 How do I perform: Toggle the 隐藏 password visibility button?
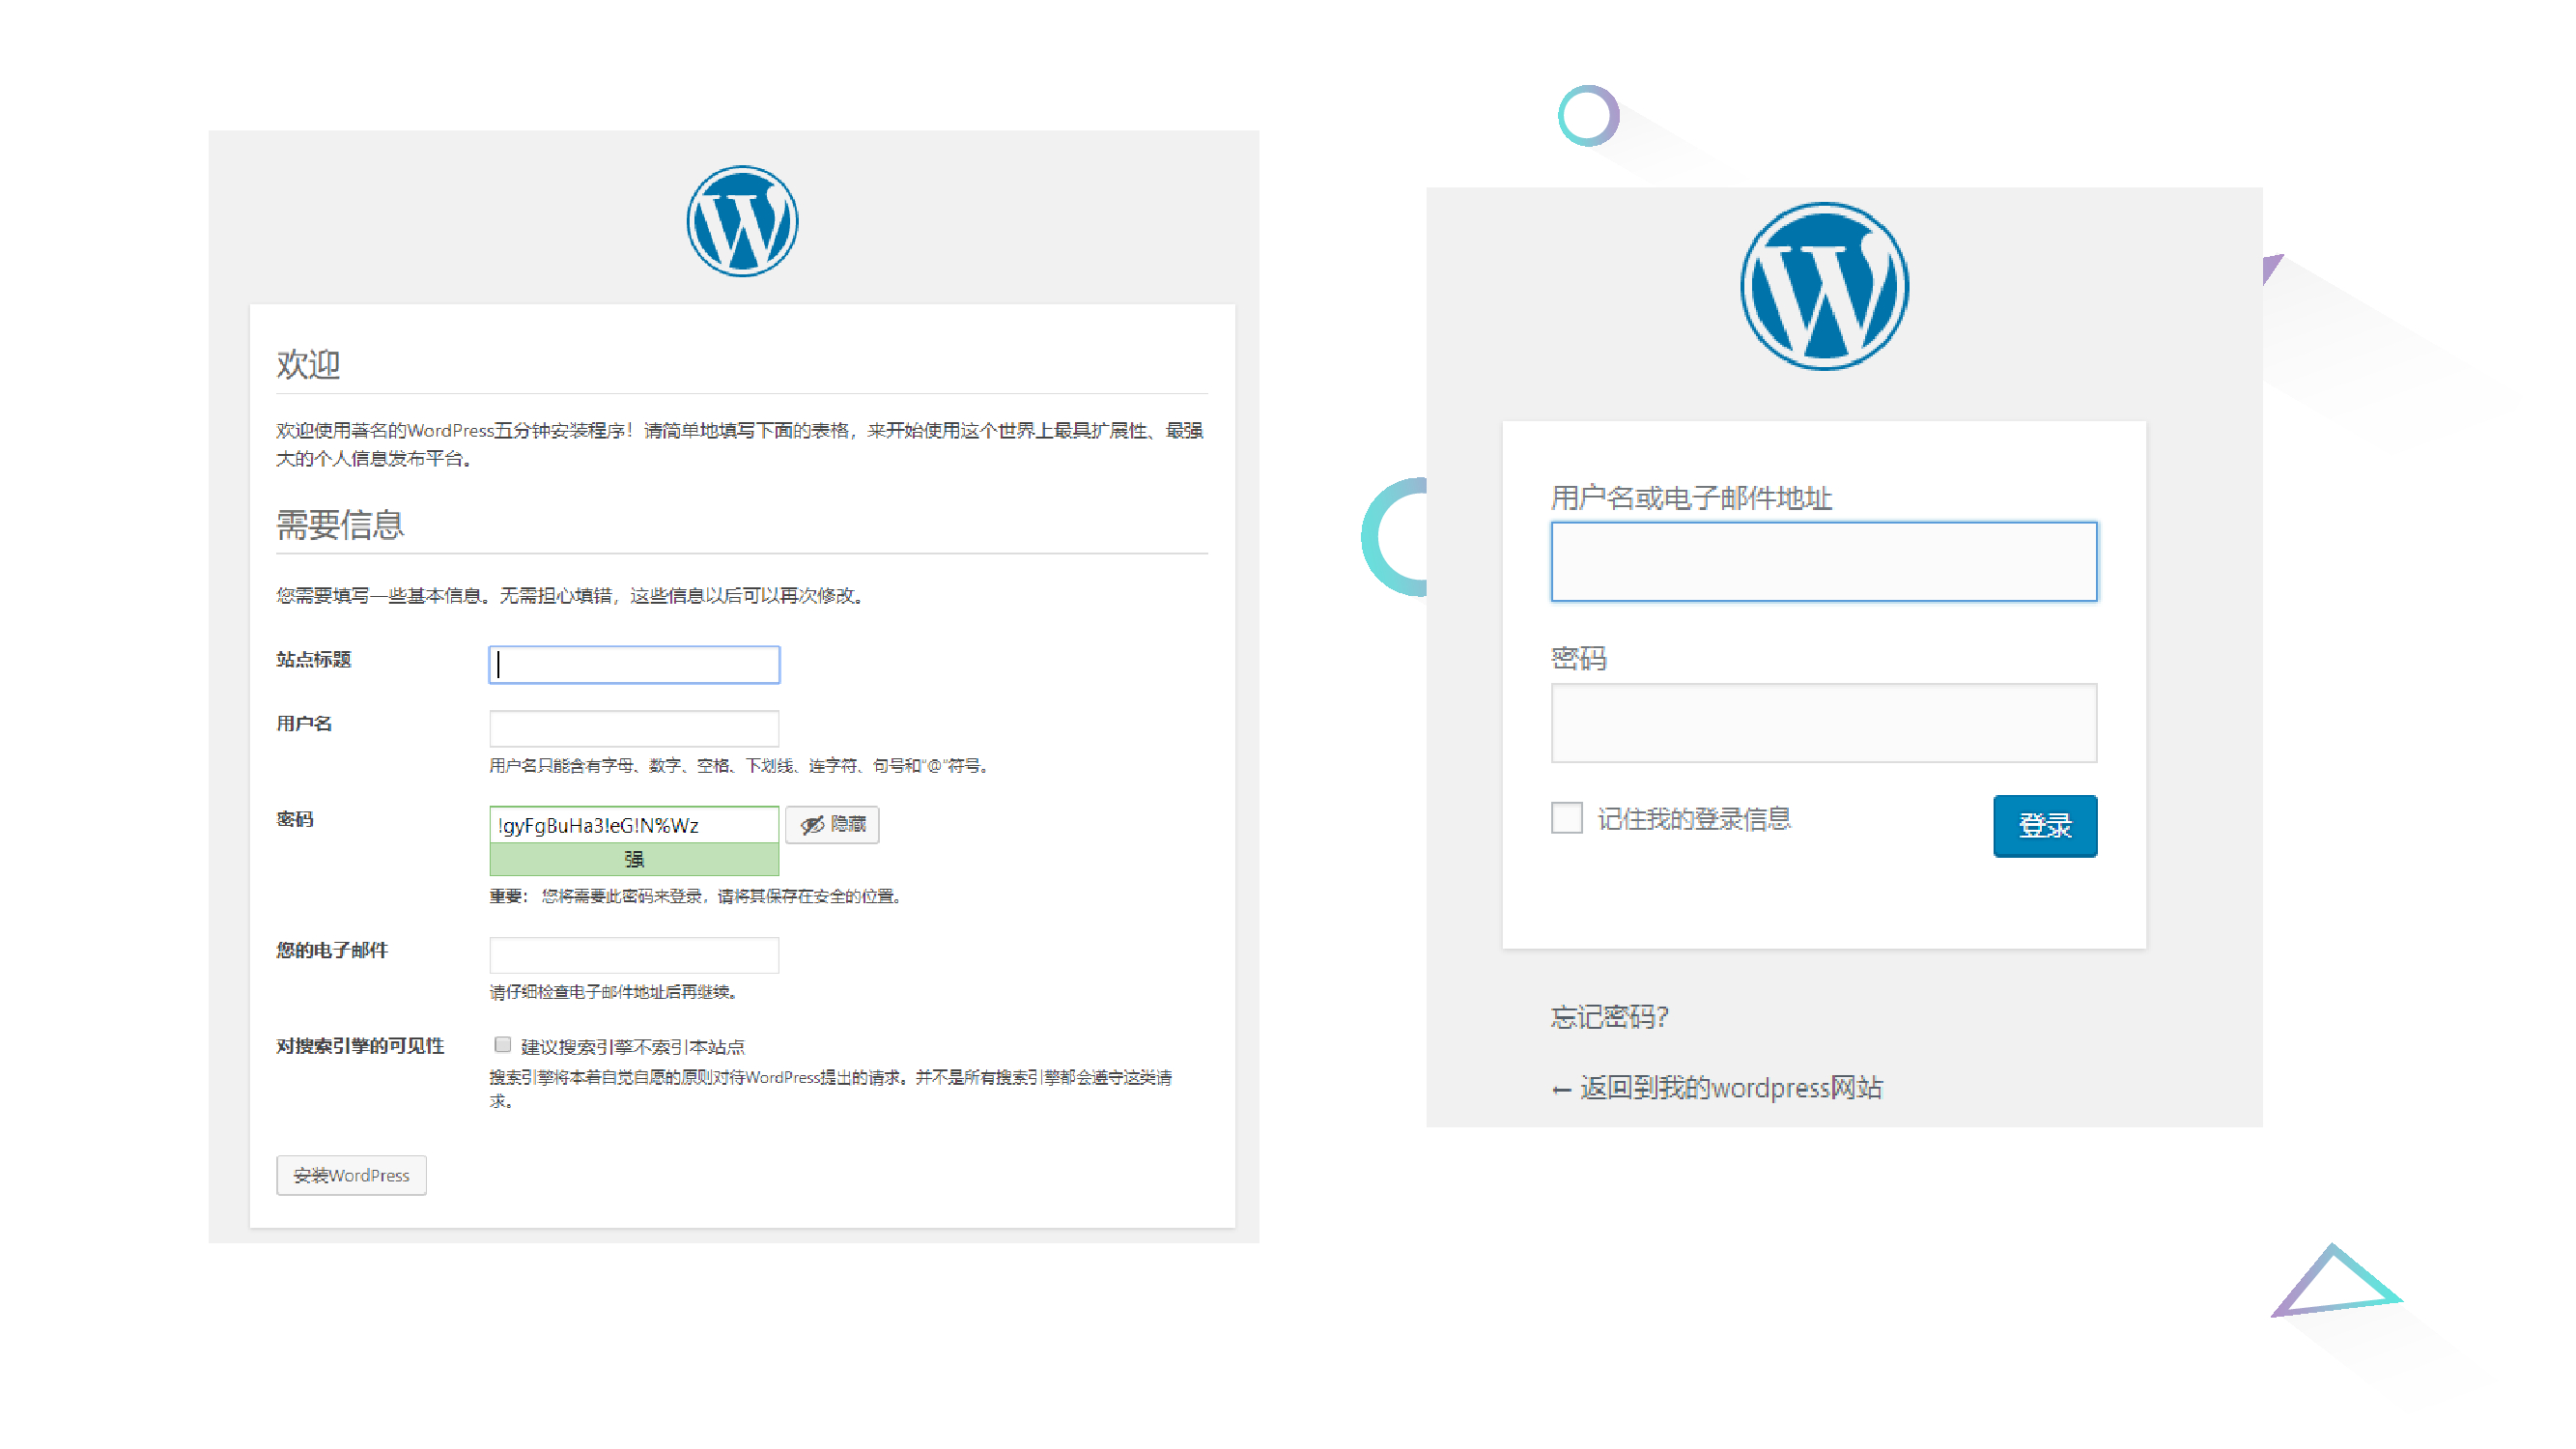click(832, 825)
